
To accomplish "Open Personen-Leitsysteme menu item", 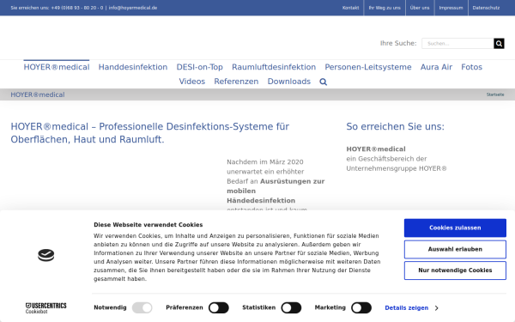I will [x=368, y=67].
